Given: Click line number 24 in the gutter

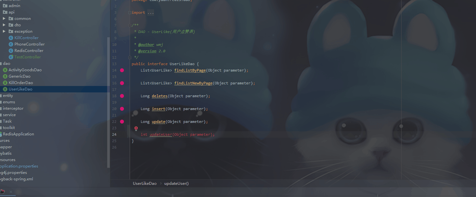Looking at the screenshot, I should [114, 134].
